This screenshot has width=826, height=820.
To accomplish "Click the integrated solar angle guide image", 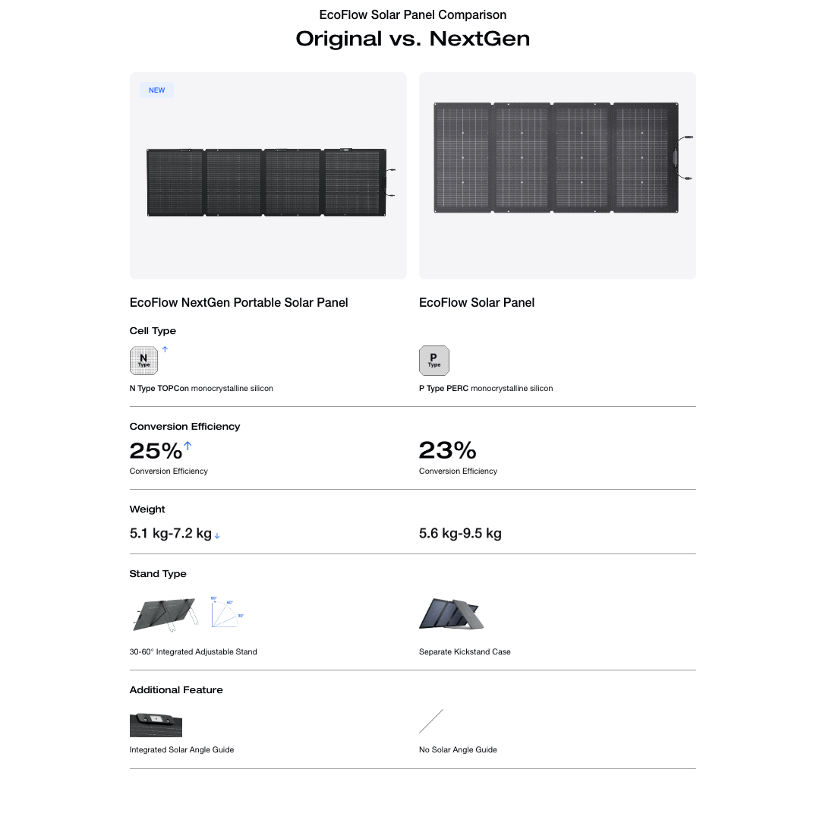I will [x=156, y=724].
